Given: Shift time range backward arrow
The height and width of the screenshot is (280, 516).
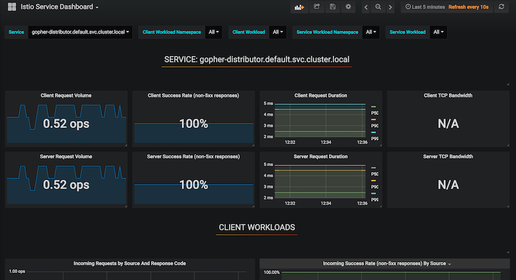Looking at the screenshot, I should (x=366, y=7).
